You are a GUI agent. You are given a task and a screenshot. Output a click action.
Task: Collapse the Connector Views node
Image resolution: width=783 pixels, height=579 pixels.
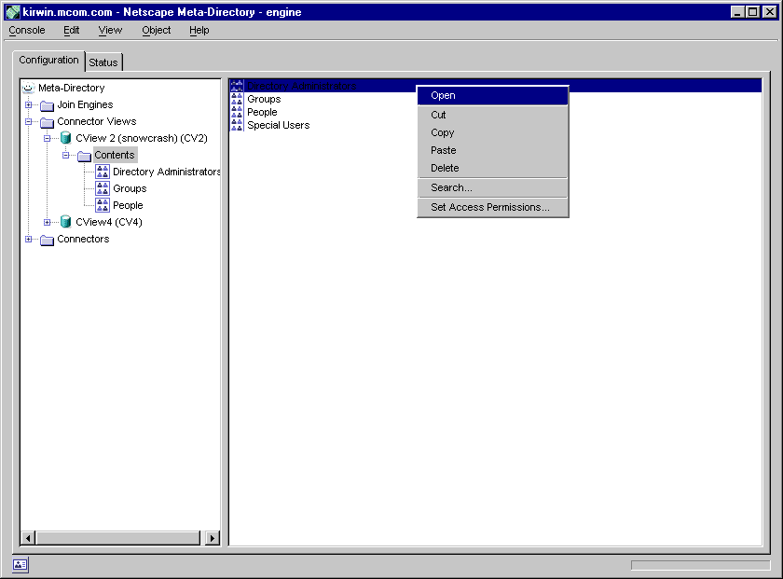pos(29,121)
